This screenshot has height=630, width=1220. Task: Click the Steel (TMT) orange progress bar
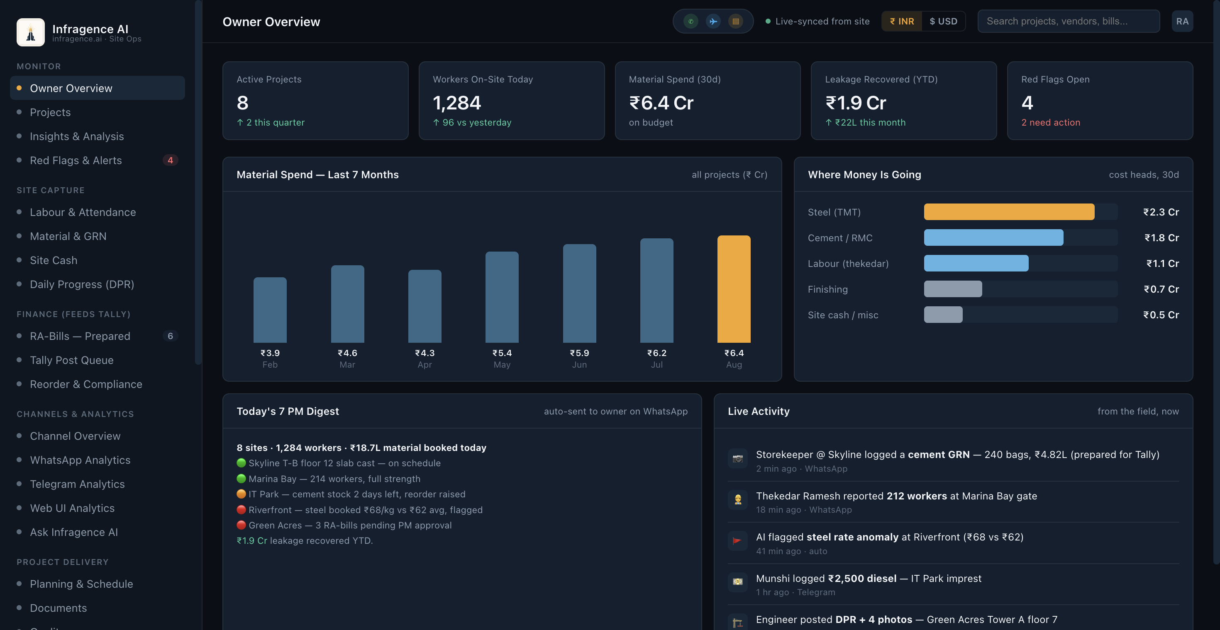(1009, 212)
